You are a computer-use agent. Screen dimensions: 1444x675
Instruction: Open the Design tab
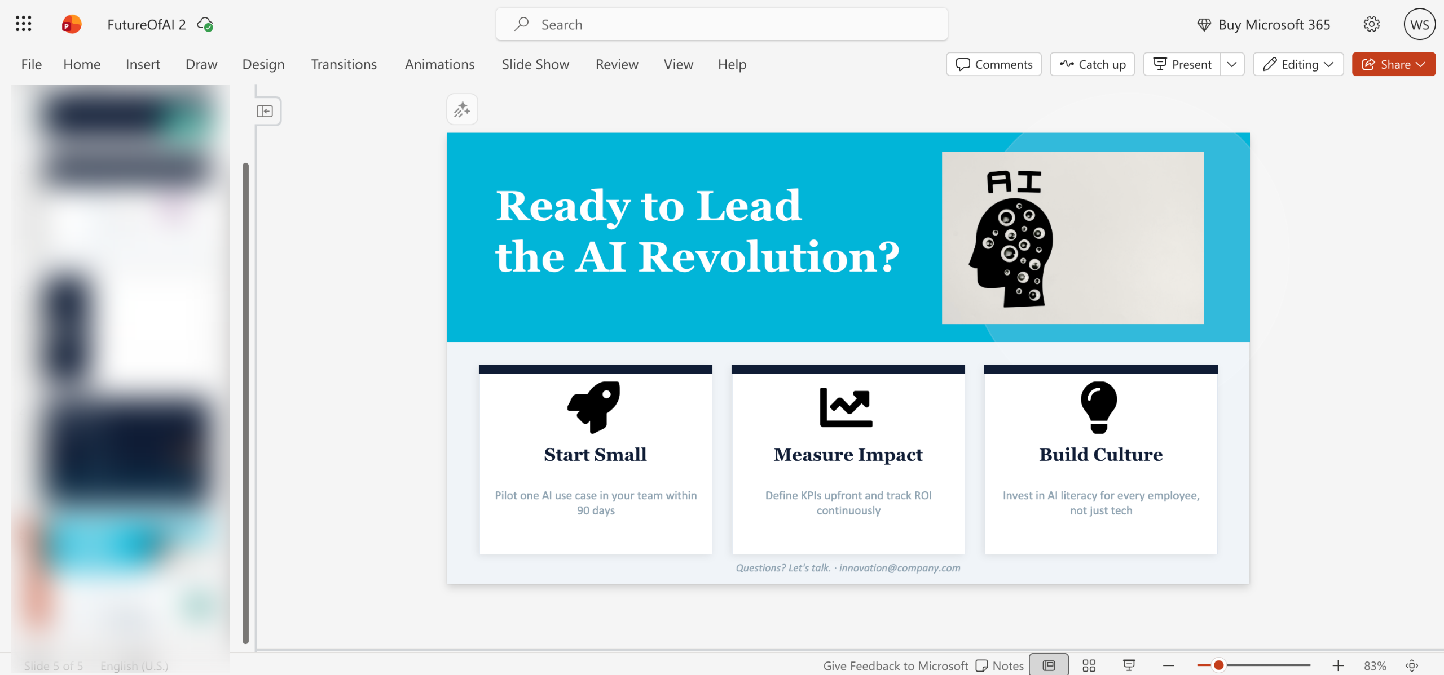(263, 64)
